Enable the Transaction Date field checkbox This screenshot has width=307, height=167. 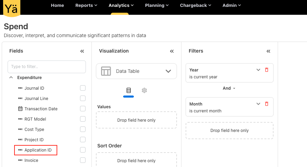(83, 109)
